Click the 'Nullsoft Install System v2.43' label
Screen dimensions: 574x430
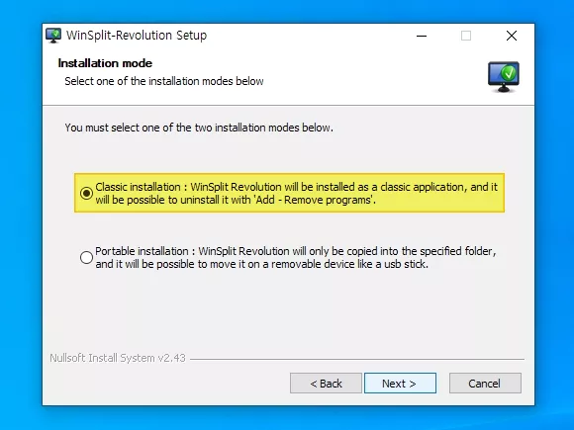(x=118, y=358)
